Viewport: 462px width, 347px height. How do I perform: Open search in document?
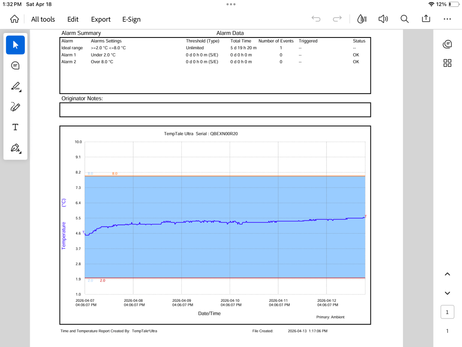click(405, 19)
